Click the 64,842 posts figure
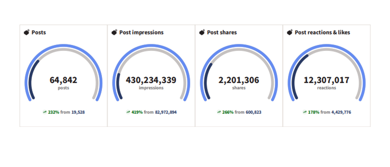Image resolution: width=390 pixels, height=167 pixels. [x=64, y=80]
